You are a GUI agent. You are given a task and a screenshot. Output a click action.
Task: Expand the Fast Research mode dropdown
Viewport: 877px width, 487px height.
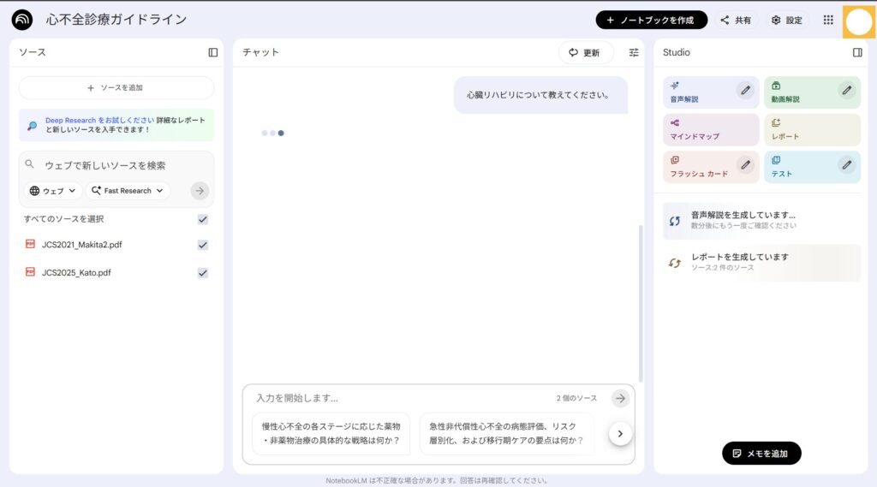coord(128,191)
